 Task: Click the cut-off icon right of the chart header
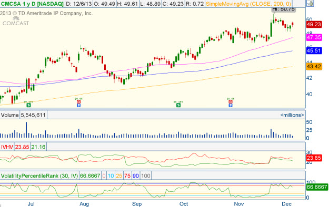(x=311, y=3)
